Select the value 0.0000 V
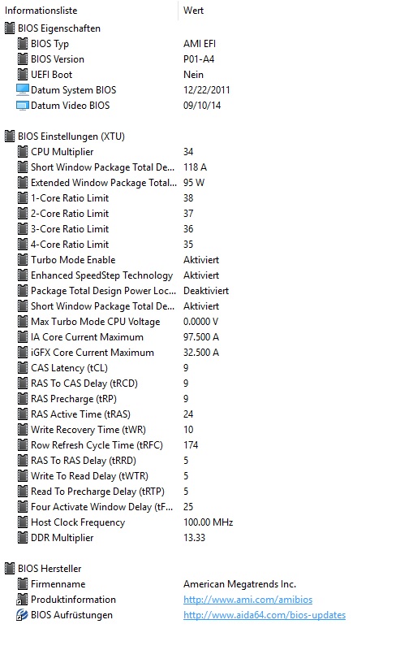Screen dimensions: 413x650 (200, 321)
